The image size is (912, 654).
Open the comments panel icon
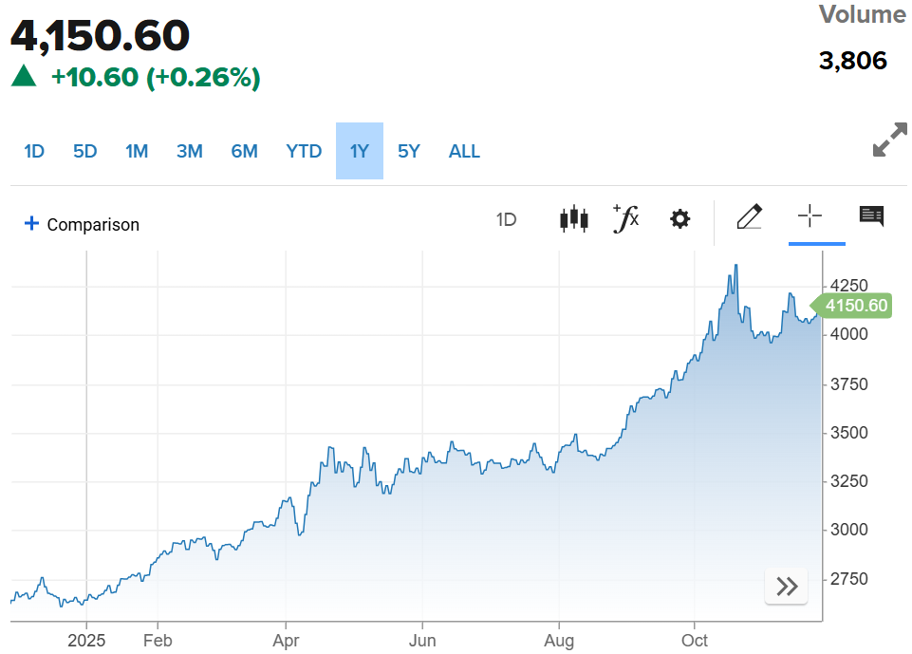click(870, 217)
